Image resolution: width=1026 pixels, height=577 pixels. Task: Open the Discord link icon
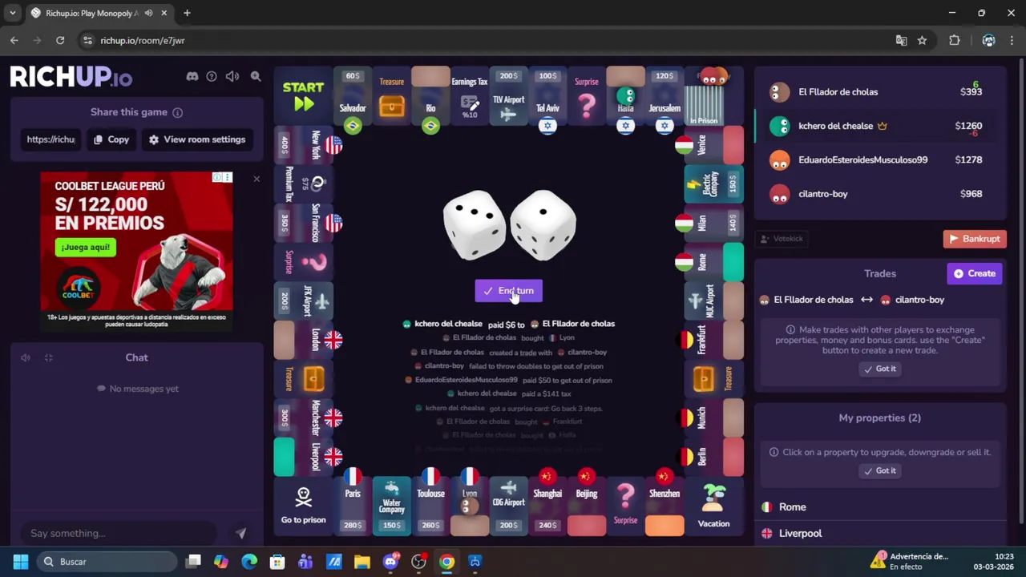[x=192, y=76]
